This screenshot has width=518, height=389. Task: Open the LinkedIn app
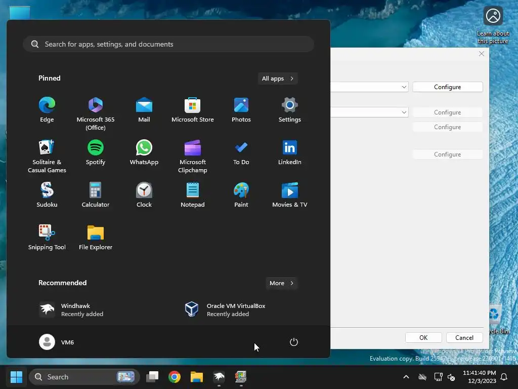pyautogui.click(x=290, y=152)
